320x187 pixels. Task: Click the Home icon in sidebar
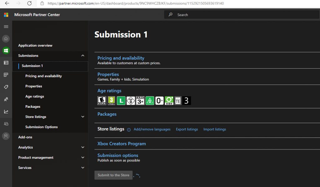coord(6,39)
